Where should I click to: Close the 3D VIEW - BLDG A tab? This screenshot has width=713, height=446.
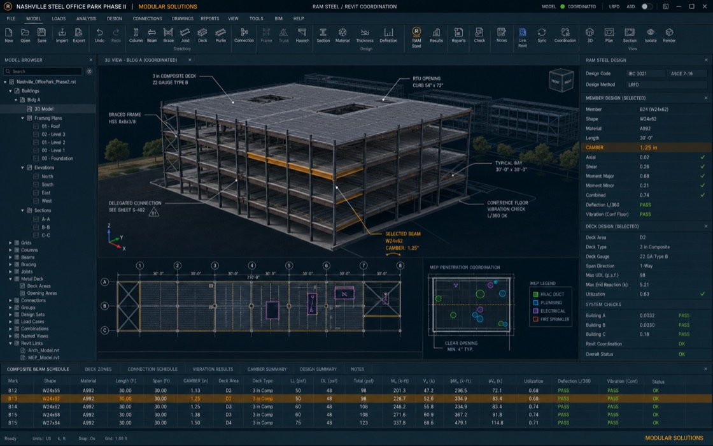[190, 60]
